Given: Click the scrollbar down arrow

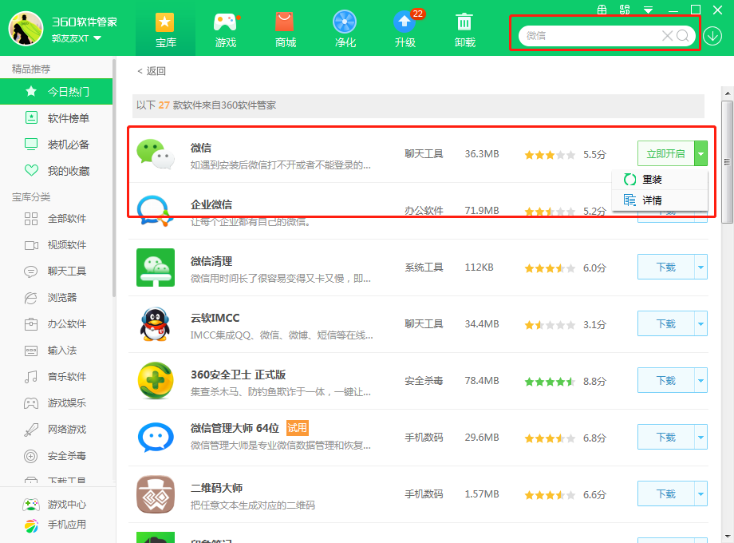Looking at the screenshot, I should coord(728,537).
